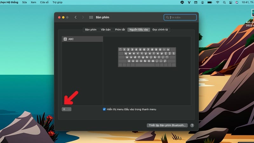Screen dimensions: 254x143
Task: Switch to the Văn bản tab
Action: click(106, 30)
